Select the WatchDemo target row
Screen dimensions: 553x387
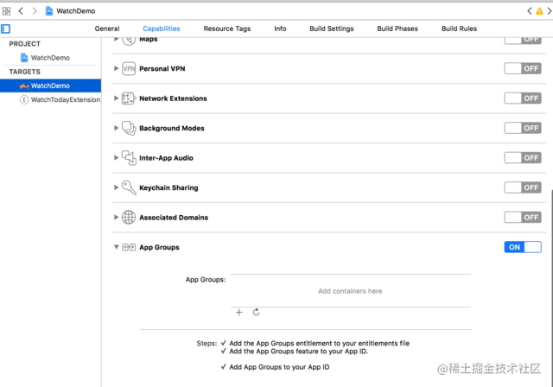[x=50, y=86]
